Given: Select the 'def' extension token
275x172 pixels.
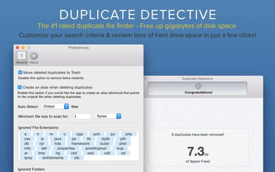Looking at the screenshot, I should [44, 148].
